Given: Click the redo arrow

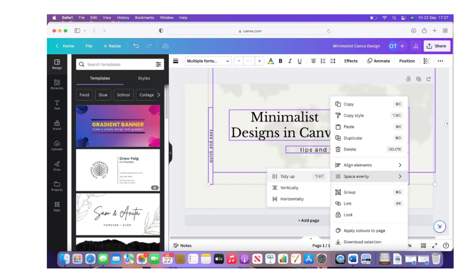Looking at the screenshot, I should [x=149, y=46].
